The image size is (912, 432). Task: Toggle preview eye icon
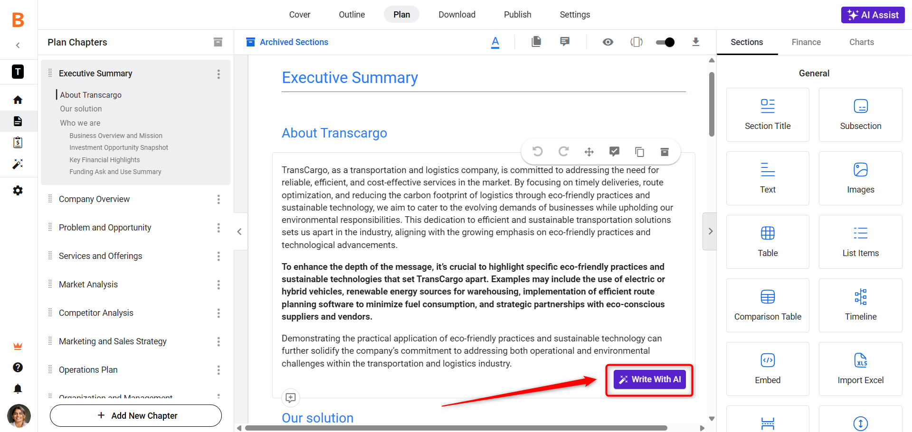tap(608, 42)
